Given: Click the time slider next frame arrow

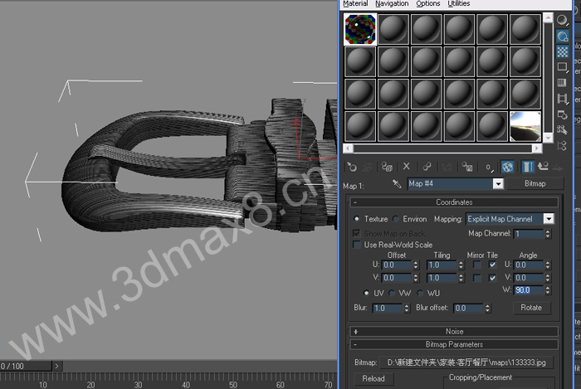Looking at the screenshot, I should pos(56,366).
